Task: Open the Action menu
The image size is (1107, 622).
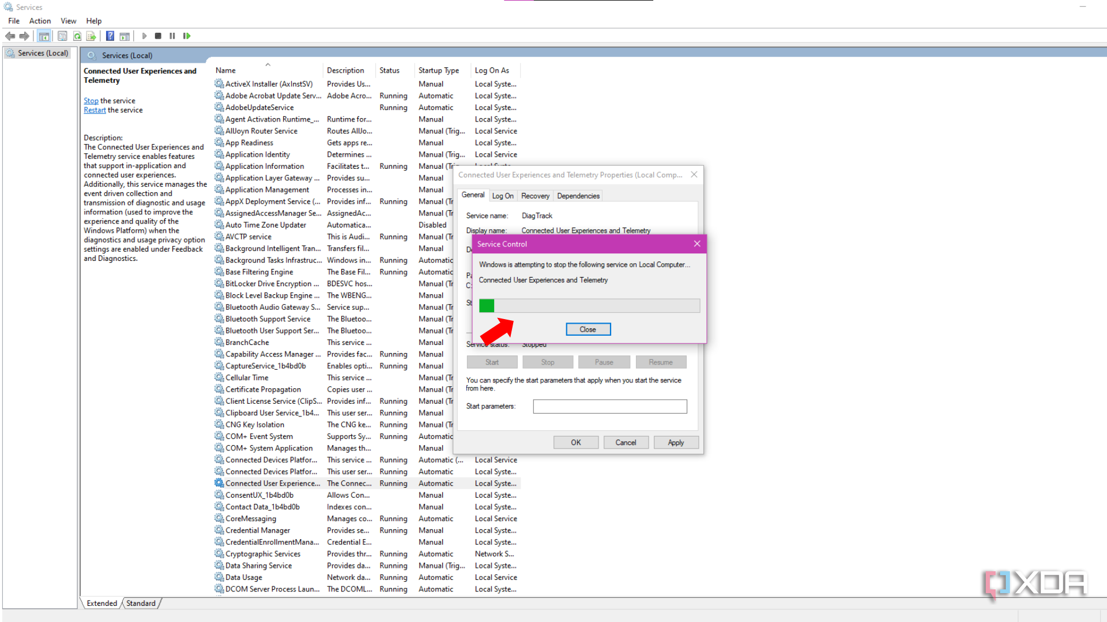Action: point(40,21)
